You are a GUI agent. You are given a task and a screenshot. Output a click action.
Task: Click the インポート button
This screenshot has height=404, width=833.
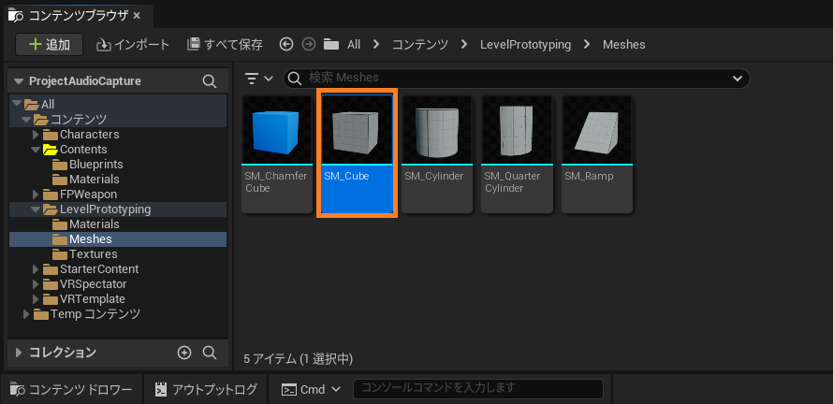point(133,45)
